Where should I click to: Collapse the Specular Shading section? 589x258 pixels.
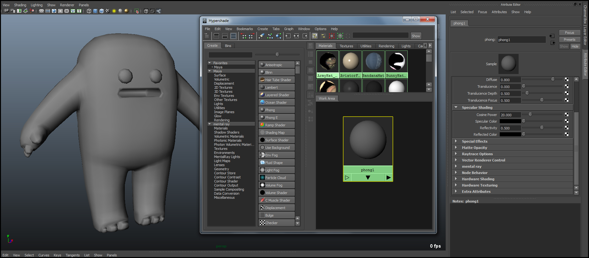(x=456, y=108)
